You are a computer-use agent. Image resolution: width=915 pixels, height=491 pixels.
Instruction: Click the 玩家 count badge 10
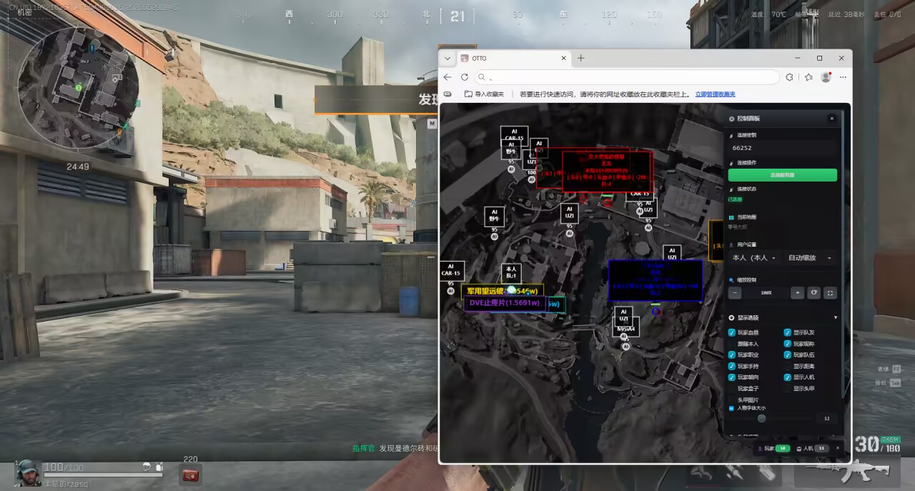pos(782,448)
